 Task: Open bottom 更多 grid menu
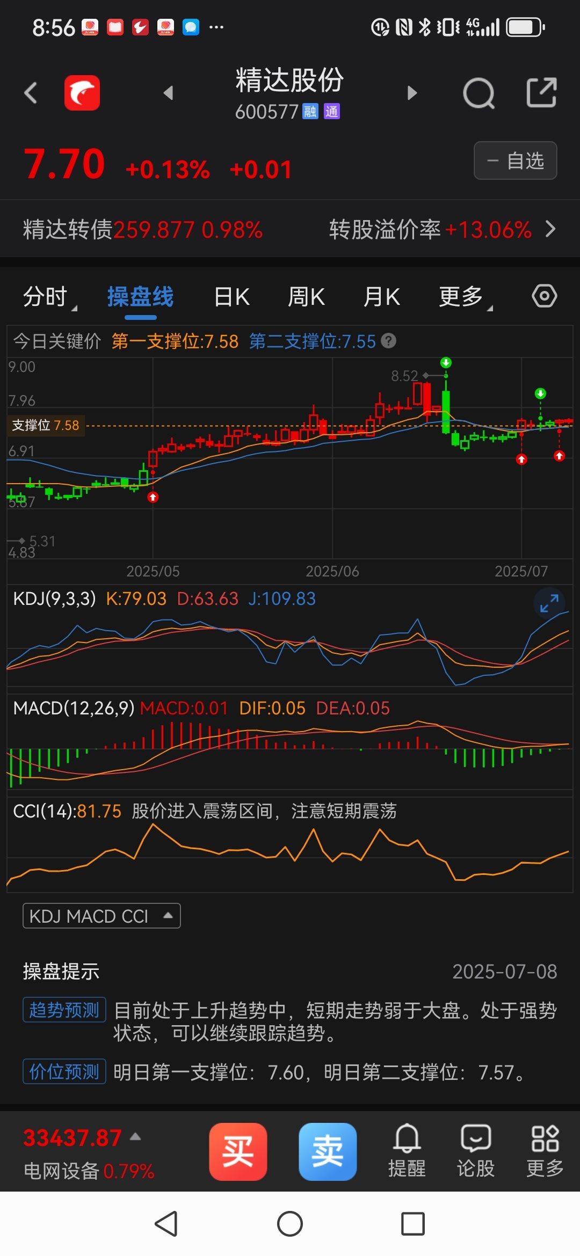(x=545, y=1151)
